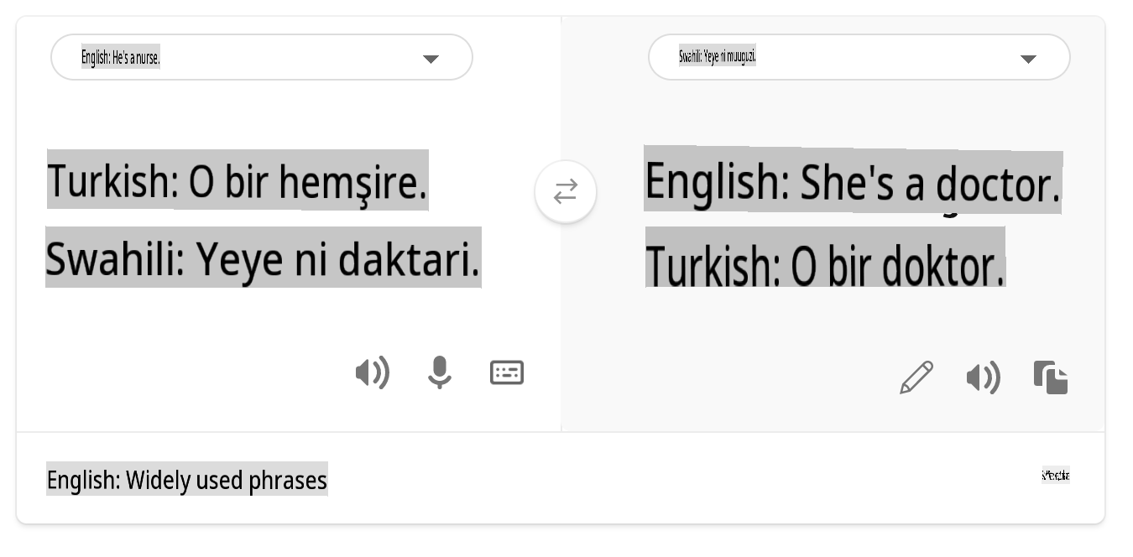
Task: Swap source and target languages
Action: [x=566, y=192]
